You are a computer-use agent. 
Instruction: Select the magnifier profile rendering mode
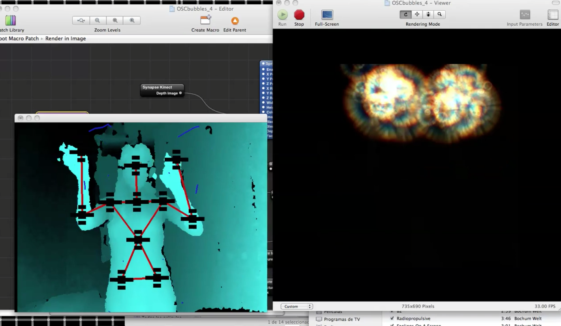pos(440,15)
